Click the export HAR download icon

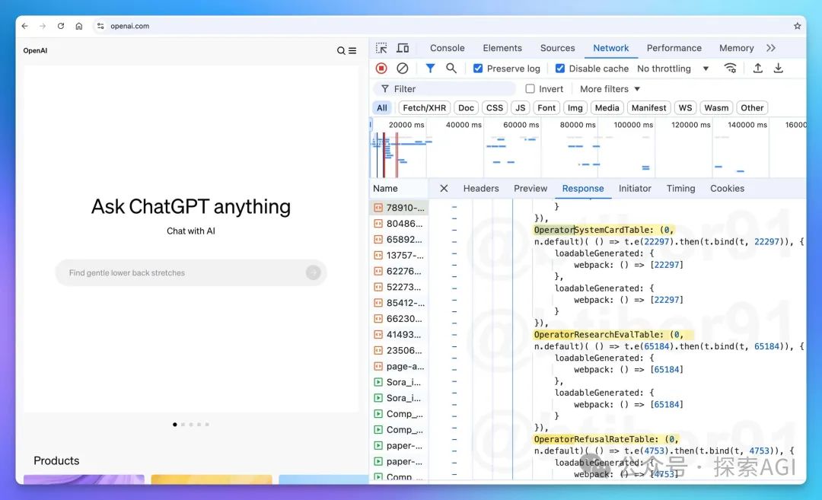pos(779,68)
